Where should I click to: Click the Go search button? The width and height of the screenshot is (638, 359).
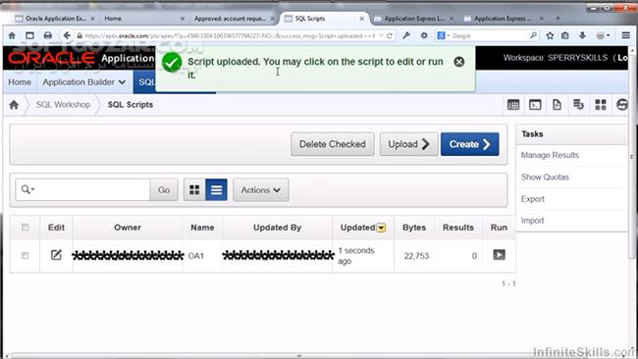click(164, 190)
